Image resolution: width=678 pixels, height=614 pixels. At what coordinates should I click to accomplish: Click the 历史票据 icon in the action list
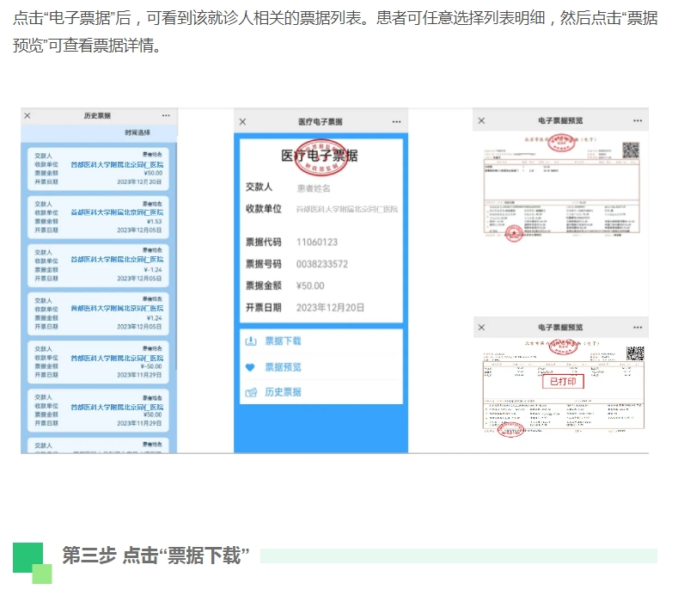pyautogui.click(x=251, y=392)
